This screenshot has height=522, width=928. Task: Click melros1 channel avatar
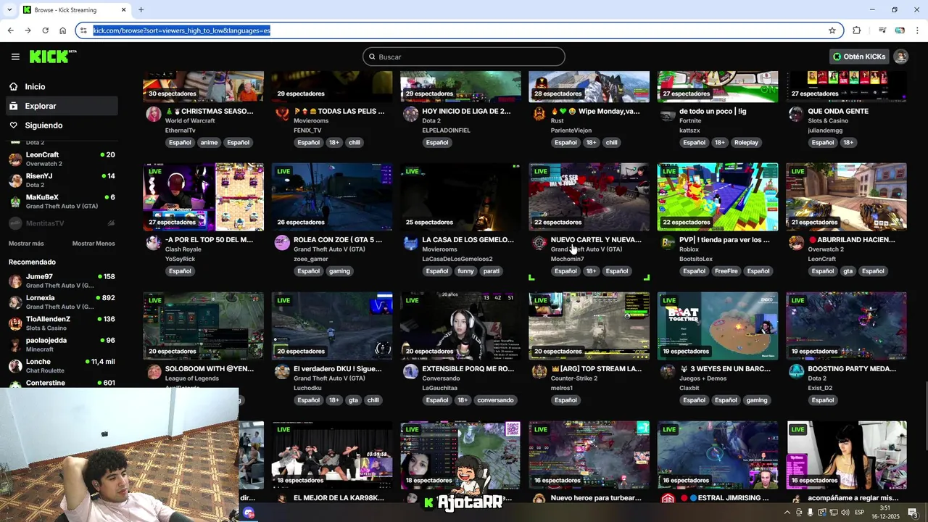pos(539,371)
